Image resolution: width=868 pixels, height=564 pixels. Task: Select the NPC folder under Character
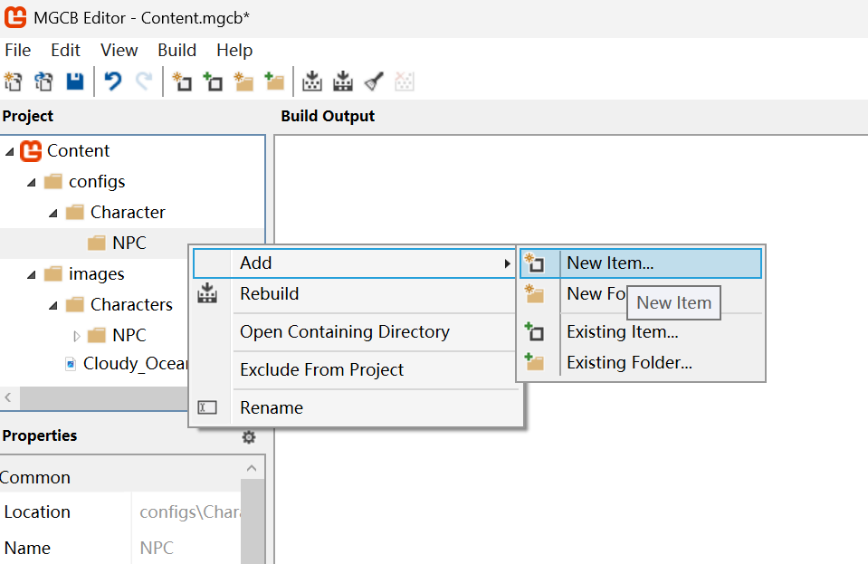click(x=129, y=243)
